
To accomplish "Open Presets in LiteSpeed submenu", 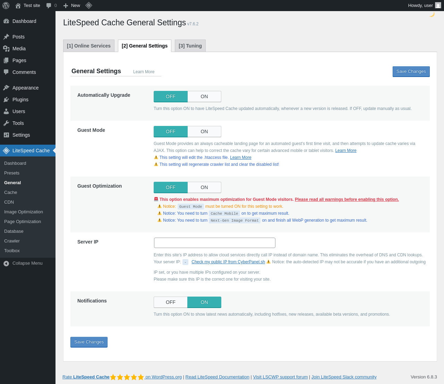I will [x=12, y=173].
